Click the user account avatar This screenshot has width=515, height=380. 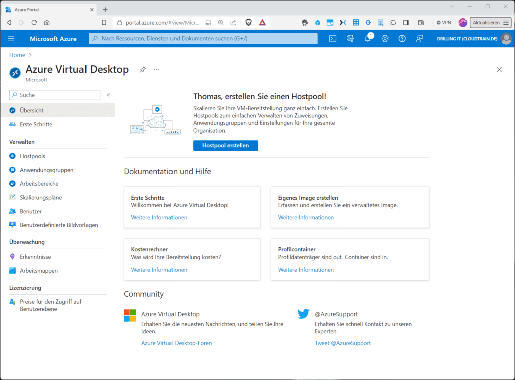pyautogui.click(x=506, y=38)
